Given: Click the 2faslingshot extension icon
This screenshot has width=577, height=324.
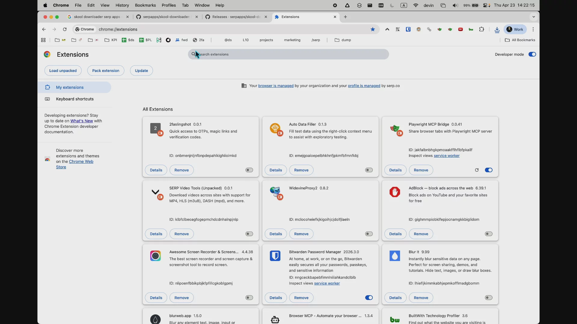Looking at the screenshot, I should pos(156,129).
